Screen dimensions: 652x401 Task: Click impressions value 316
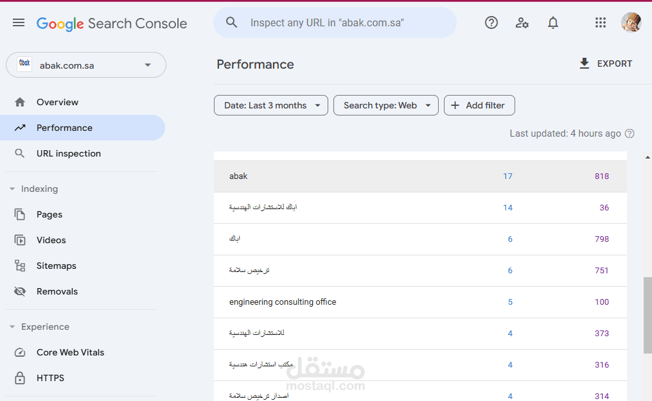point(602,365)
